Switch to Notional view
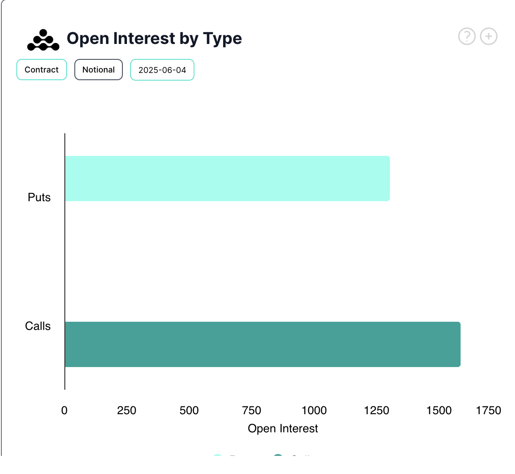Screen dimensions: 515x474 click(98, 70)
